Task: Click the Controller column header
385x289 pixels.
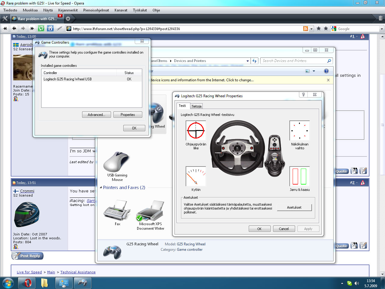Action: (x=79, y=73)
